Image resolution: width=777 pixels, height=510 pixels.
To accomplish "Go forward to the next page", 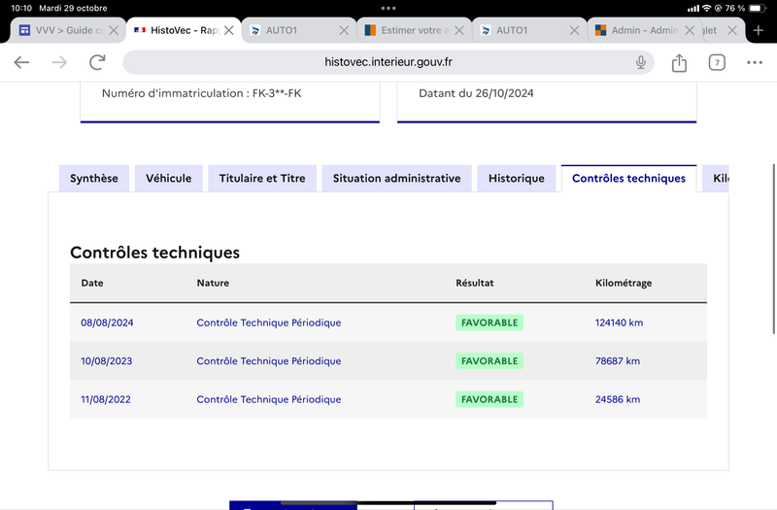I will 59,62.
